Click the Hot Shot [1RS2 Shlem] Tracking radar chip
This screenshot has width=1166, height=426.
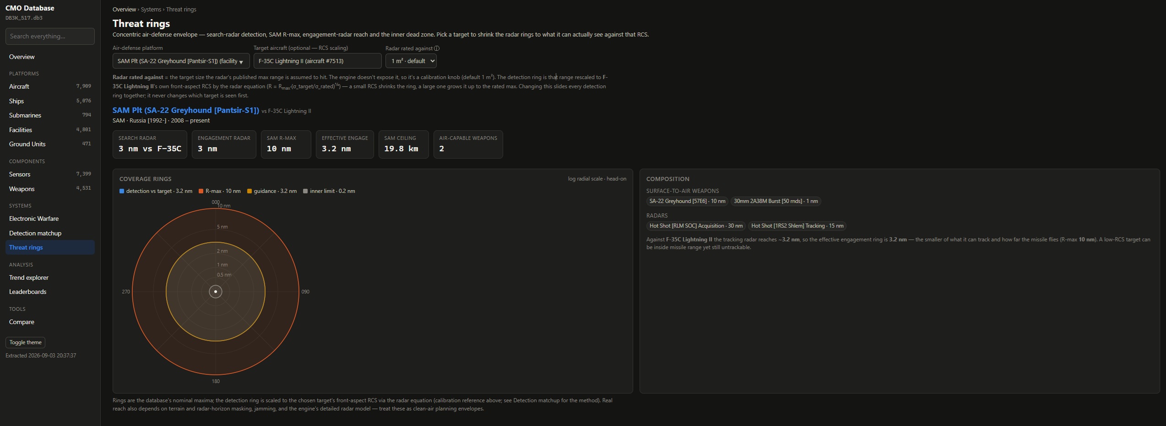(797, 226)
